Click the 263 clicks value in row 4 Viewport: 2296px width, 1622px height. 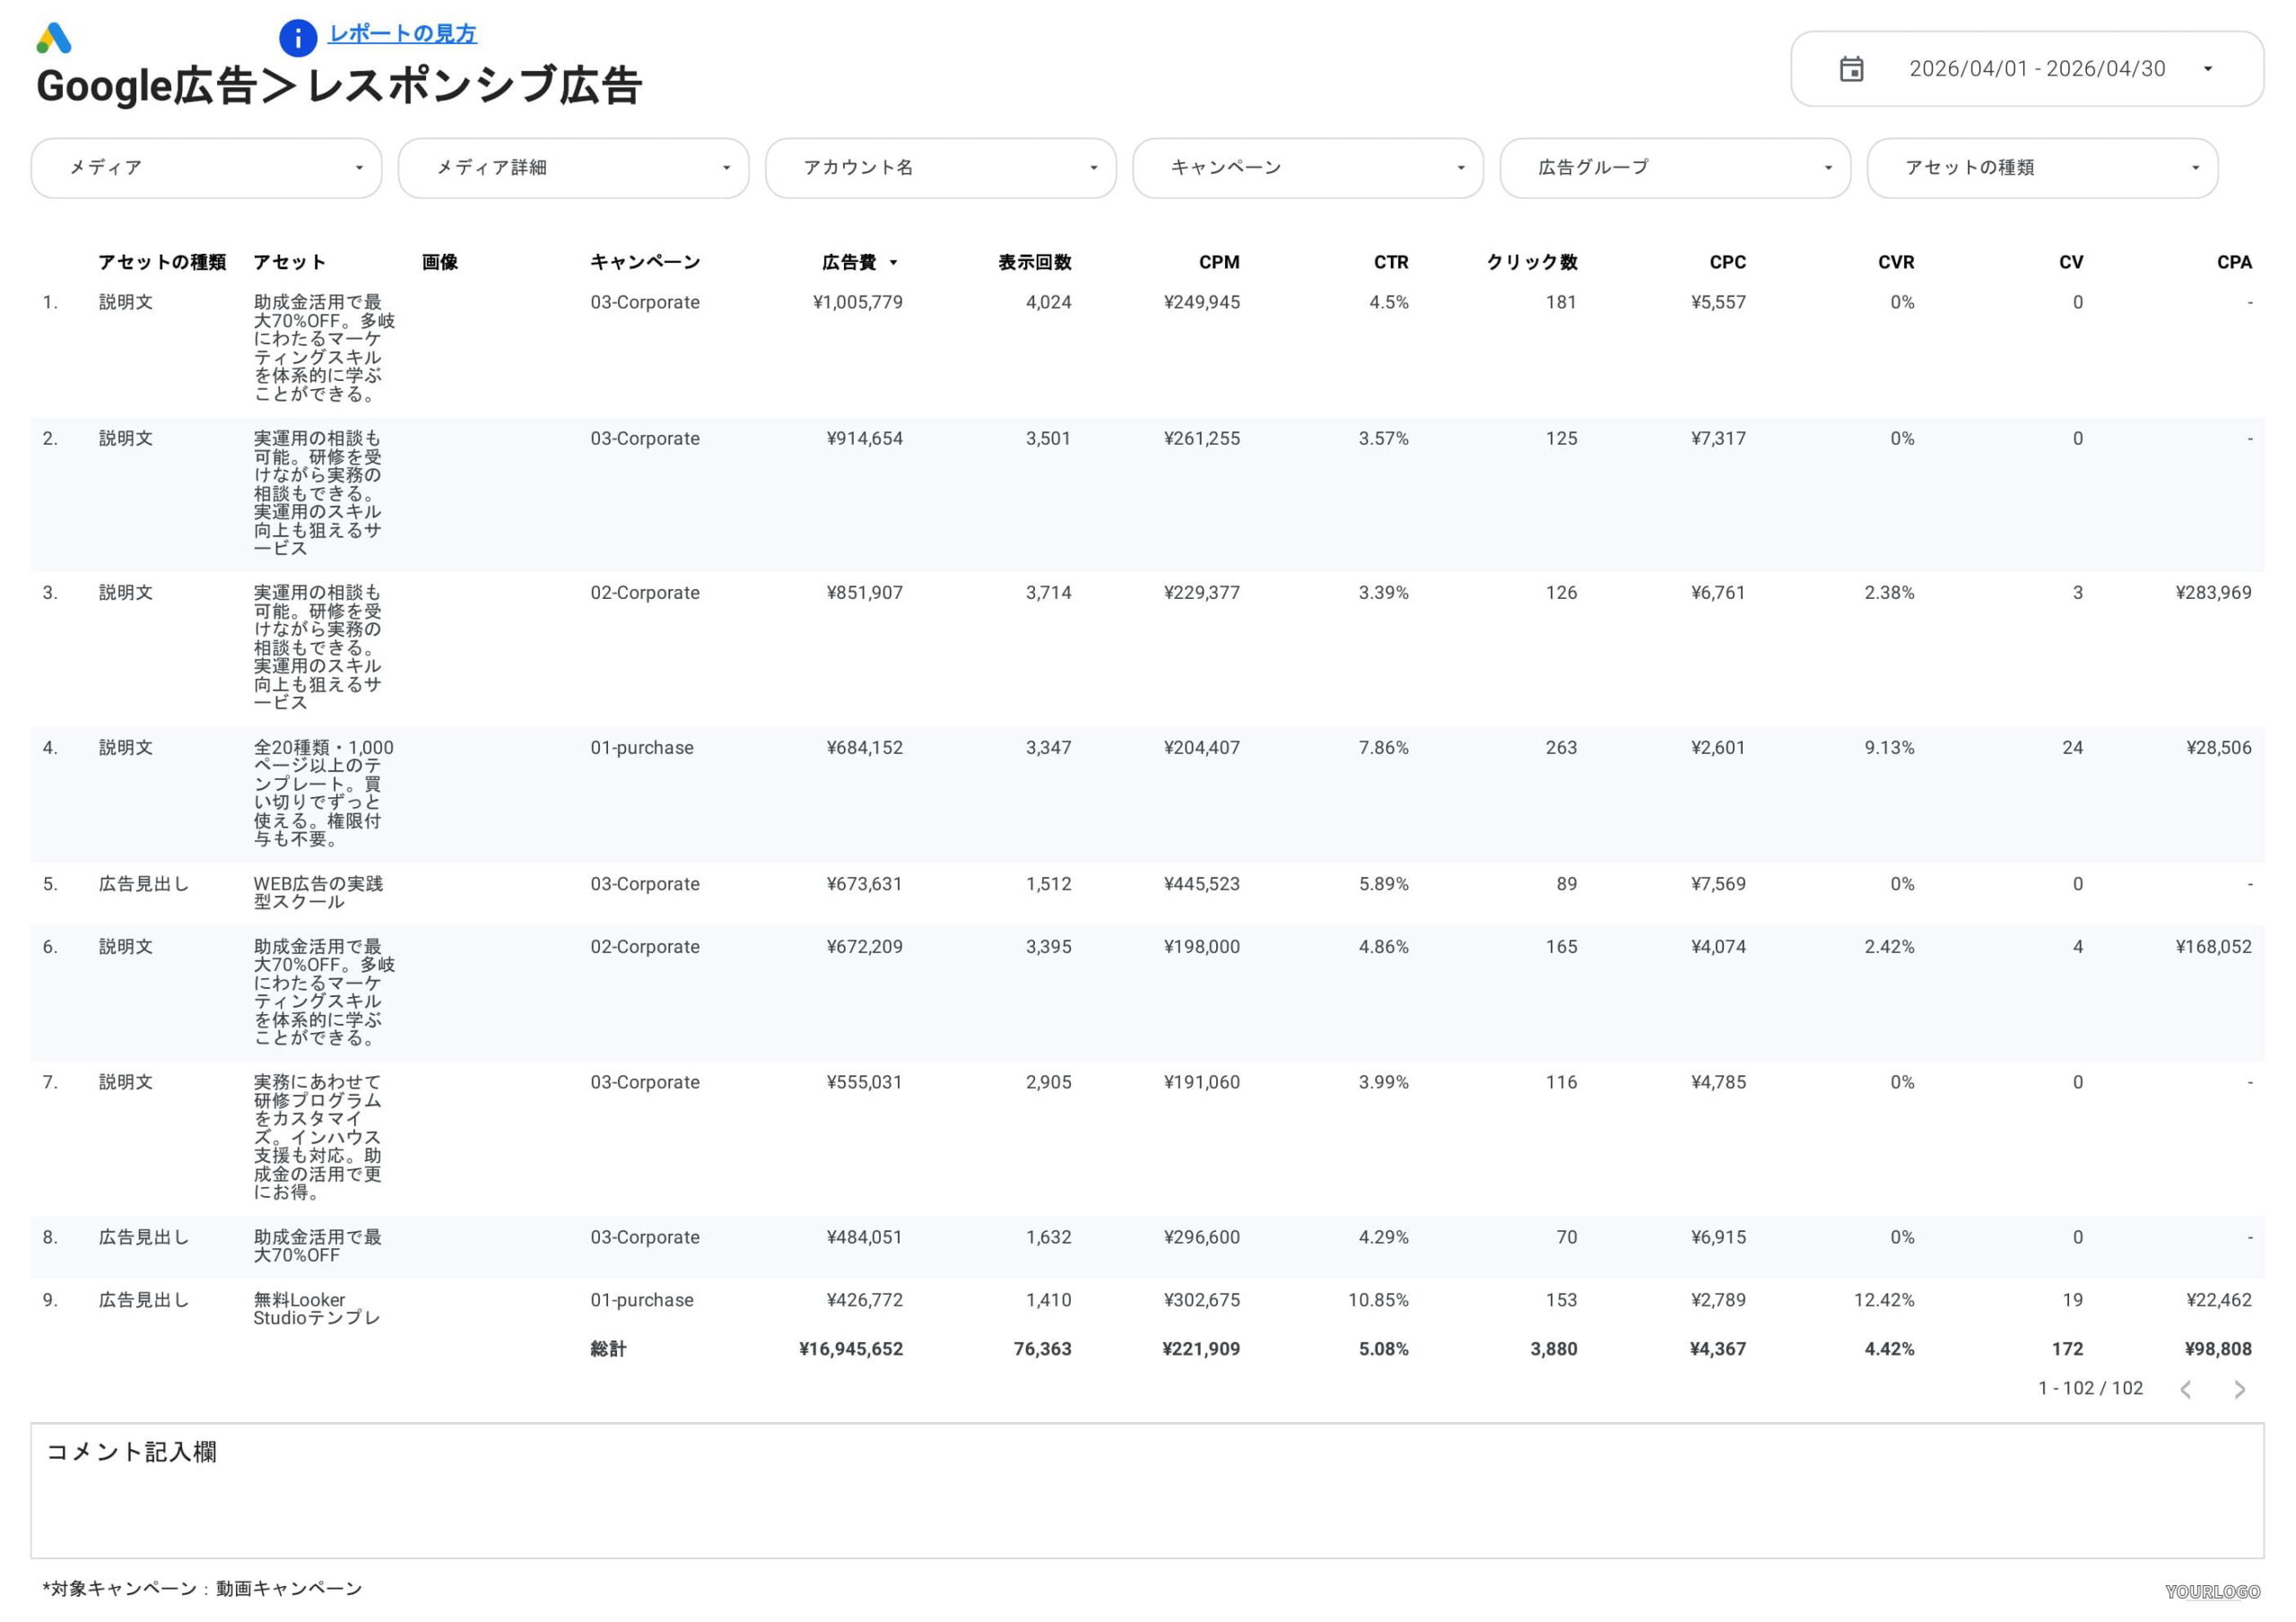click(1561, 747)
